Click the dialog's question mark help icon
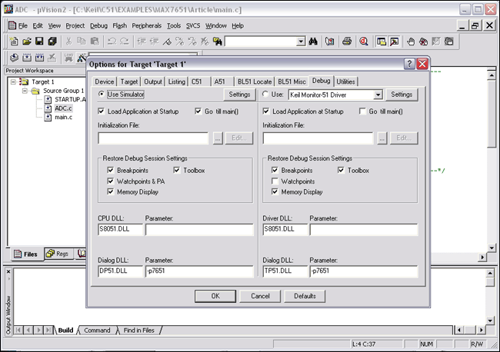This screenshot has width=500, height=352. (409, 64)
